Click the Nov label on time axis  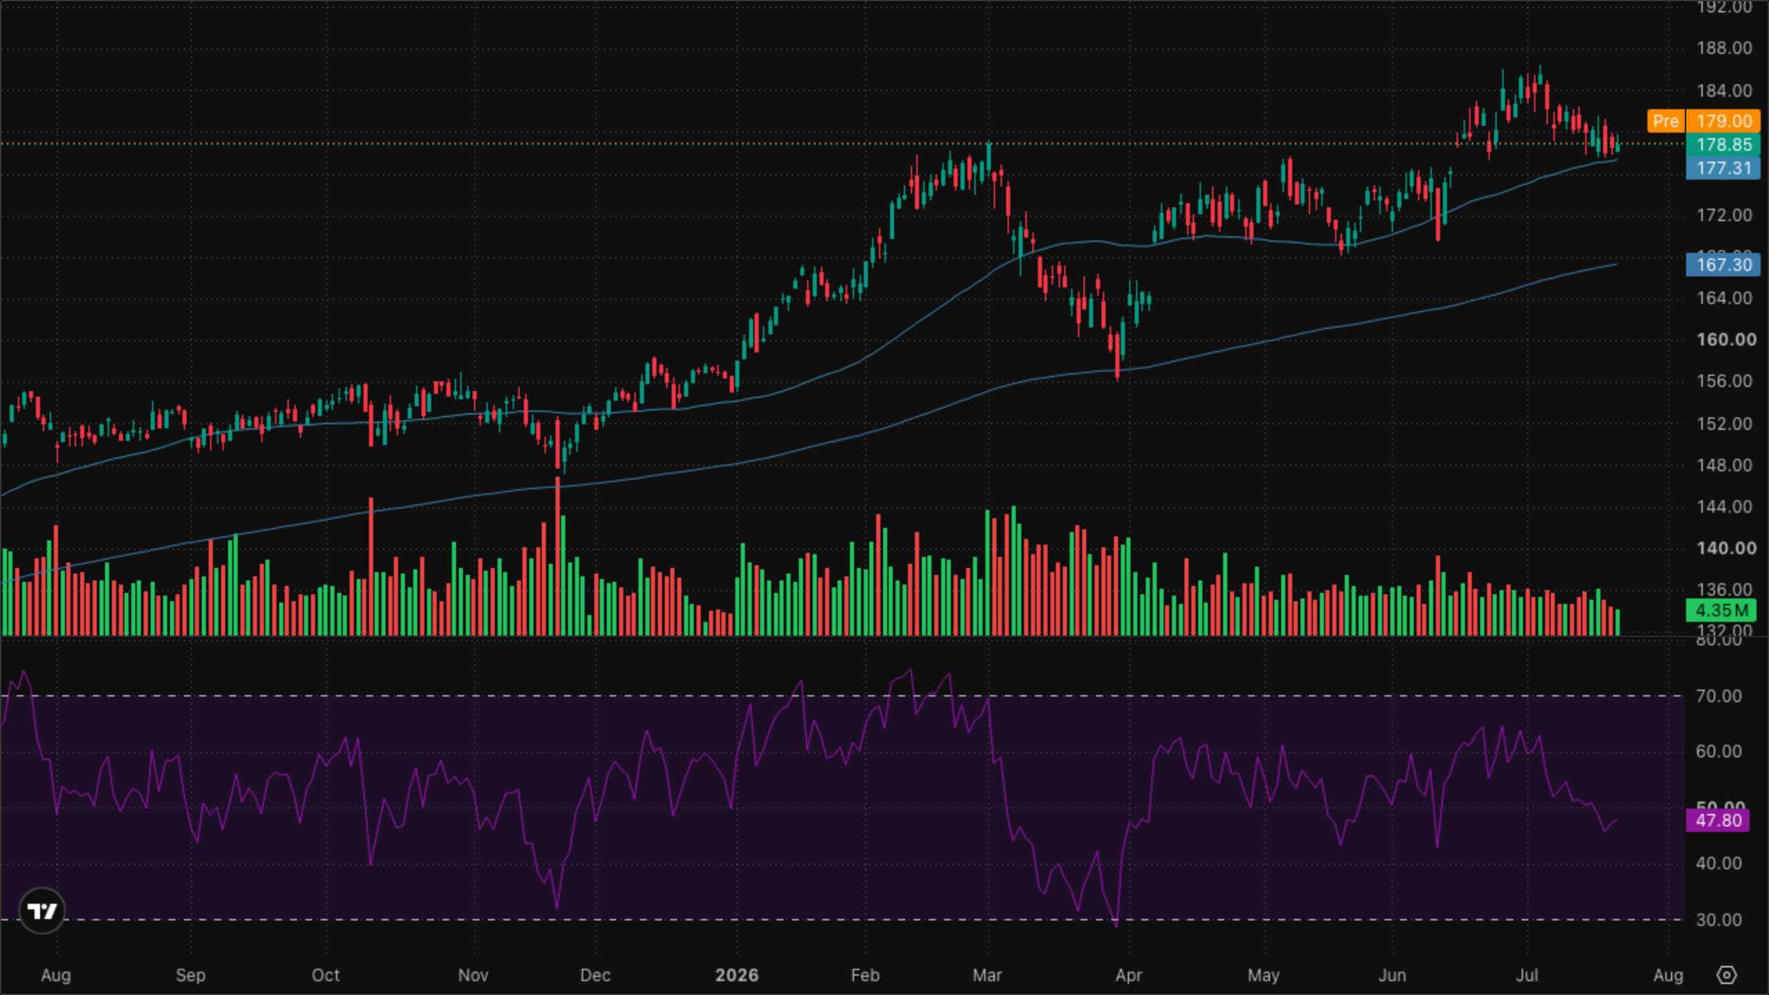(x=473, y=975)
